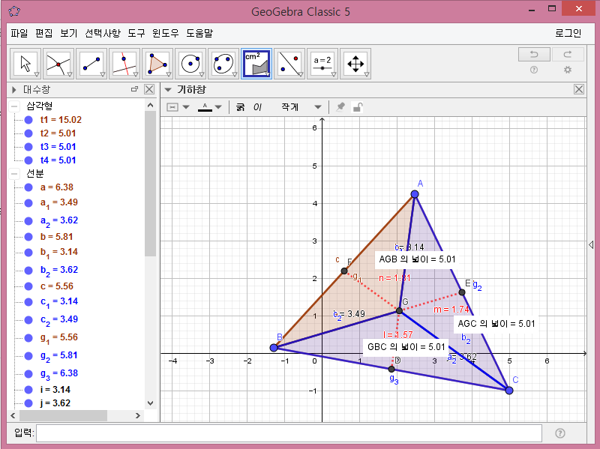Open the 보기 menu

coord(69,33)
